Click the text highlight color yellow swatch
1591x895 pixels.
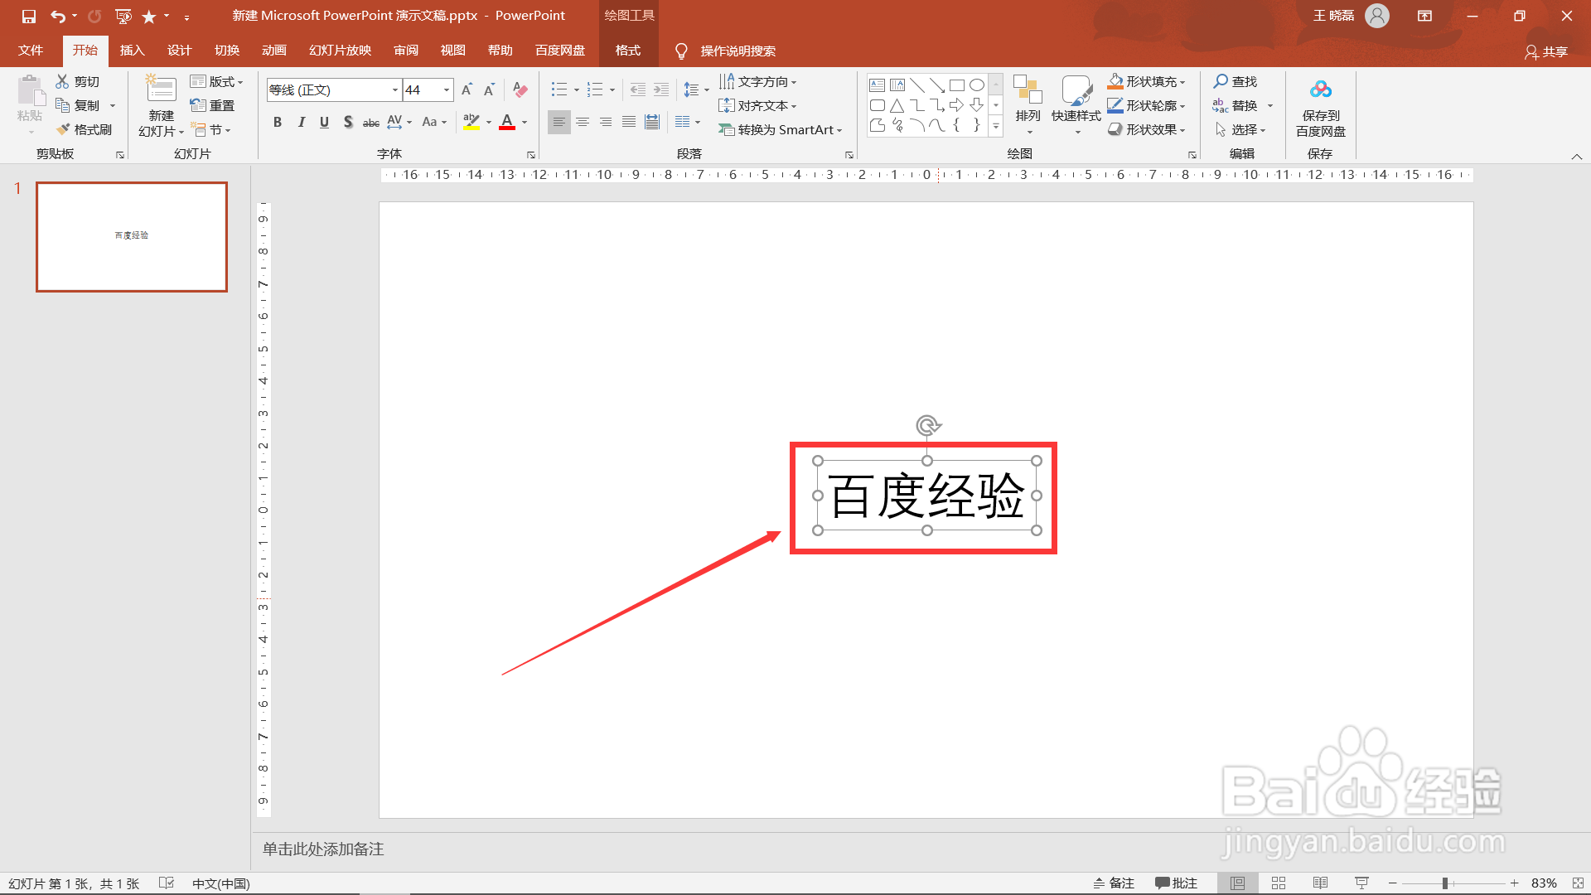tap(471, 122)
